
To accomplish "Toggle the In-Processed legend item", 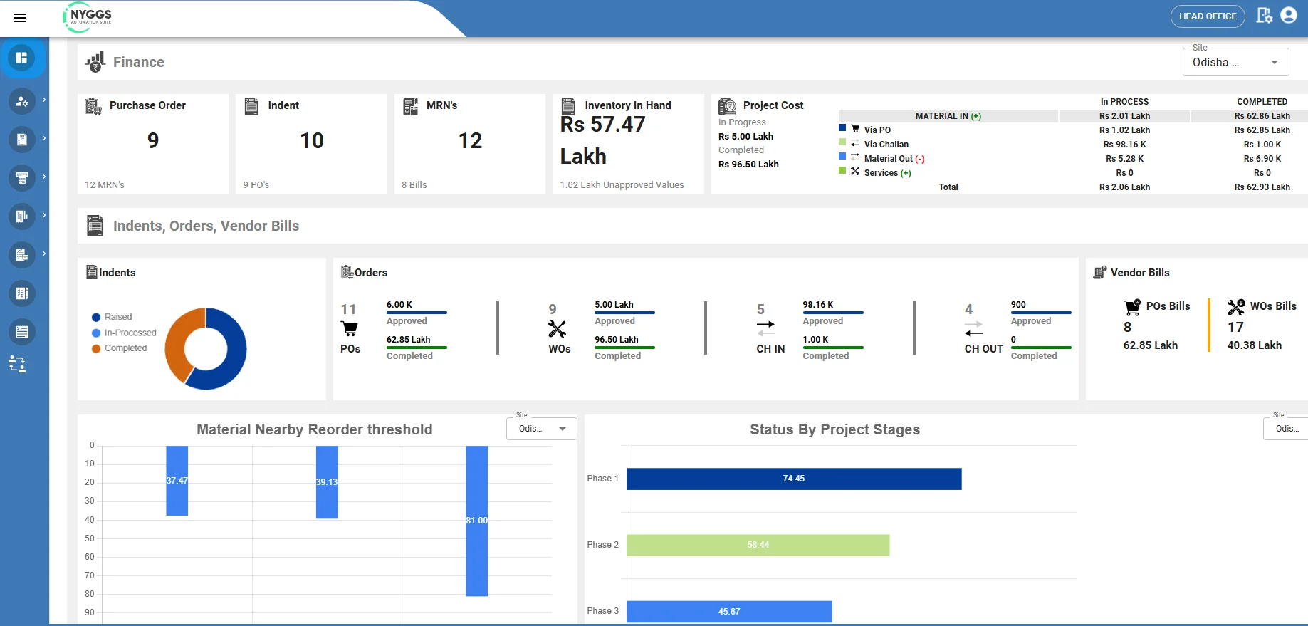I will point(124,333).
